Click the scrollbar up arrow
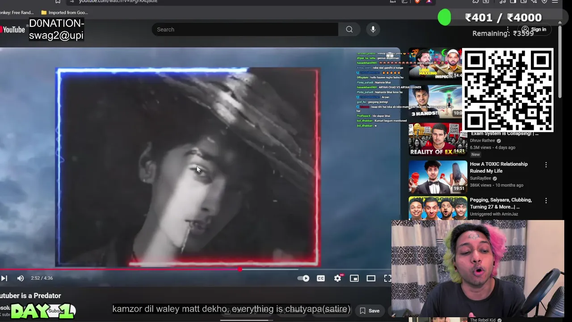The width and height of the screenshot is (572, 322). coord(560,22)
